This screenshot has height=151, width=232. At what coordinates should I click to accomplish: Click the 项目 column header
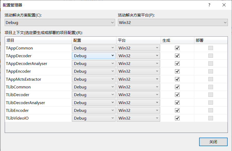(38, 40)
